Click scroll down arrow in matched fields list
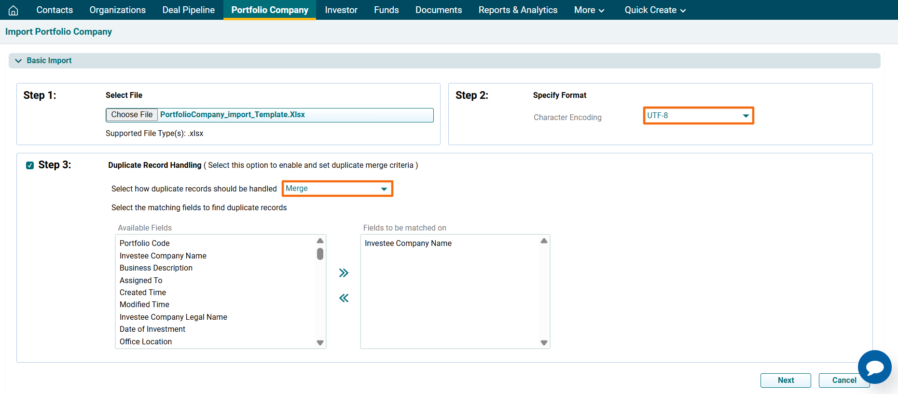 [544, 343]
